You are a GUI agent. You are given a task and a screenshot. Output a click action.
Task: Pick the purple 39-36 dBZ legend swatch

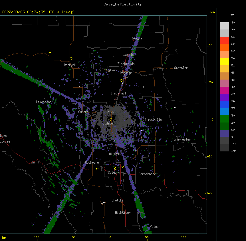(x=224, y=98)
